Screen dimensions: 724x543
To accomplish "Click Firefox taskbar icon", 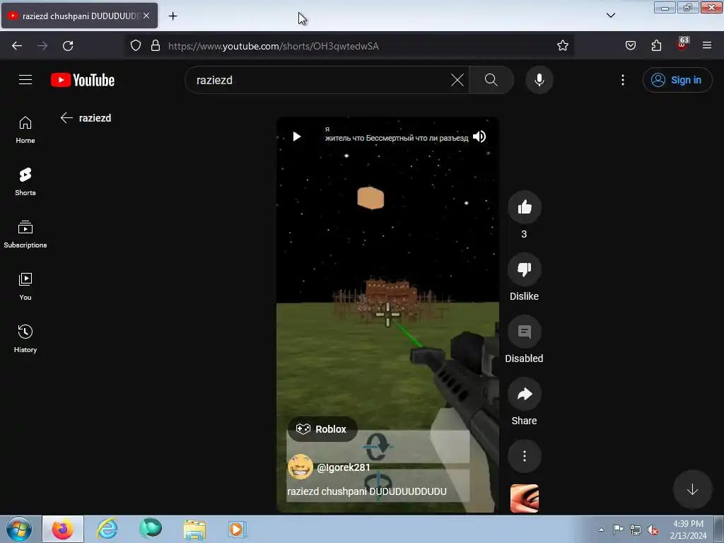I will (x=63, y=529).
